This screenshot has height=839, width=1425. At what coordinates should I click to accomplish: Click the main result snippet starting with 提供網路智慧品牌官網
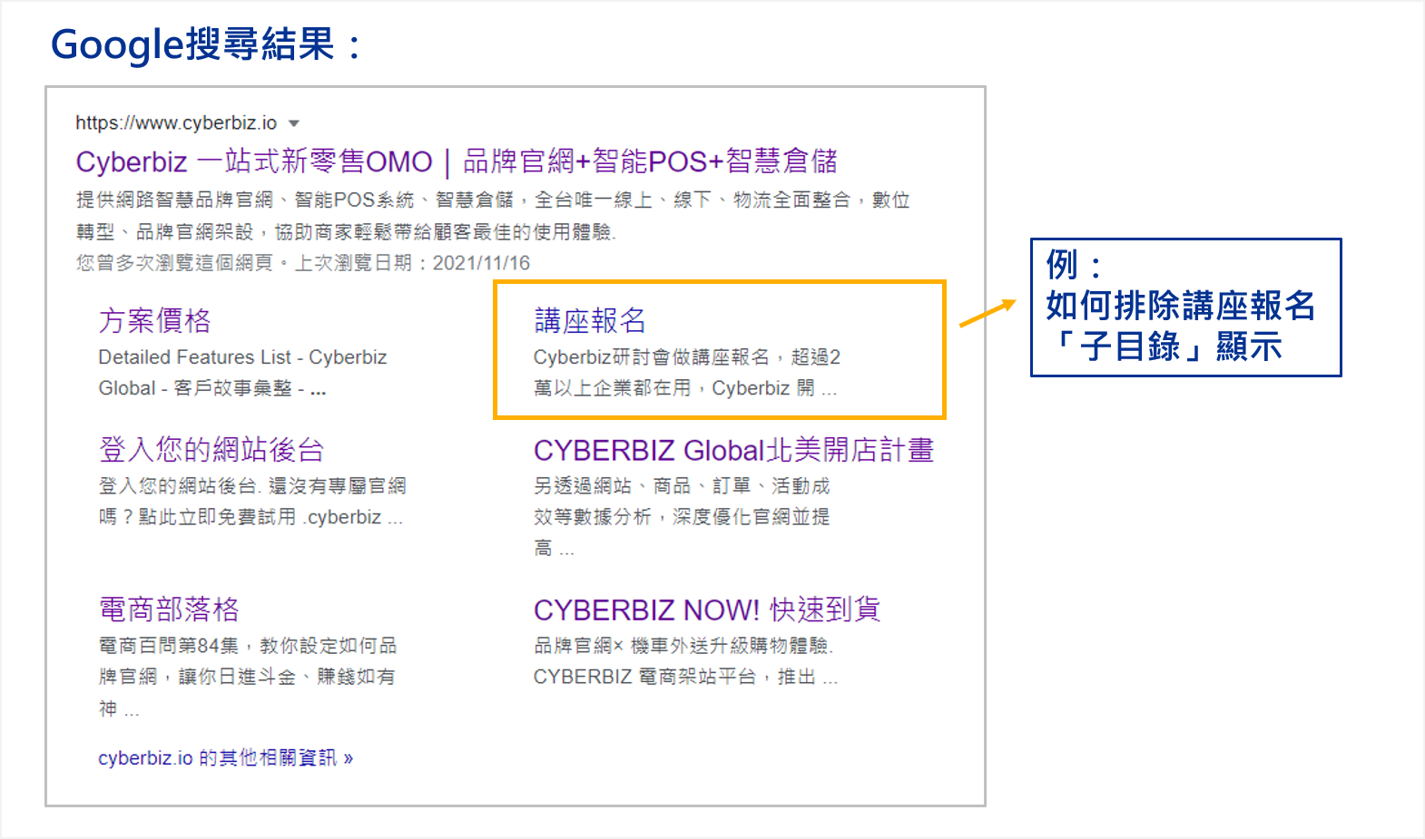pyautogui.click(x=492, y=216)
